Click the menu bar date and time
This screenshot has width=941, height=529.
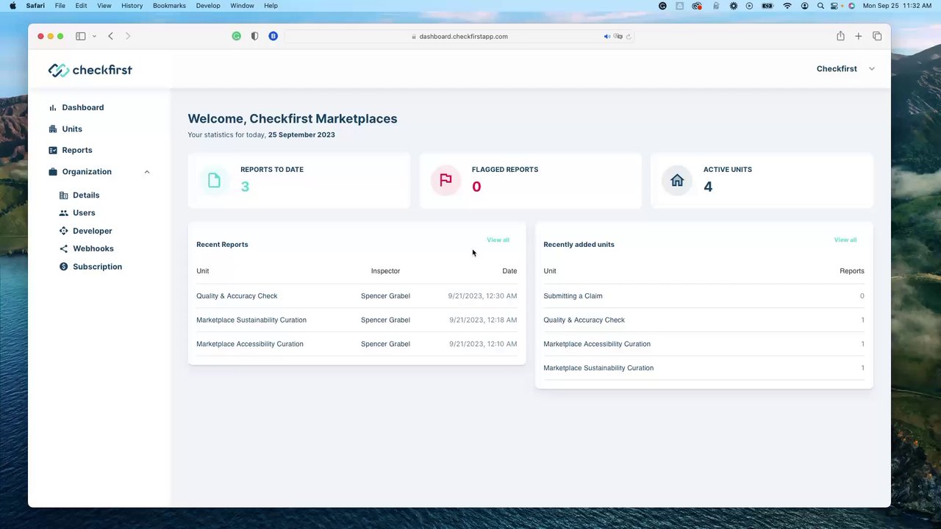pyautogui.click(x=897, y=6)
